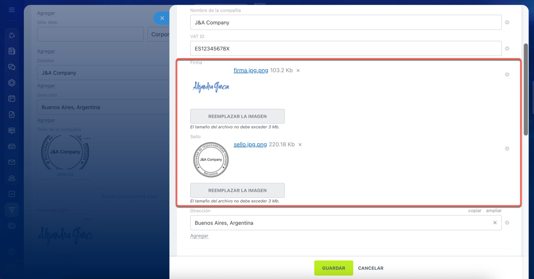The width and height of the screenshot is (534, 279).
Task: Open the hamburger menu in the sidebar
Action: tap(12, 10)
